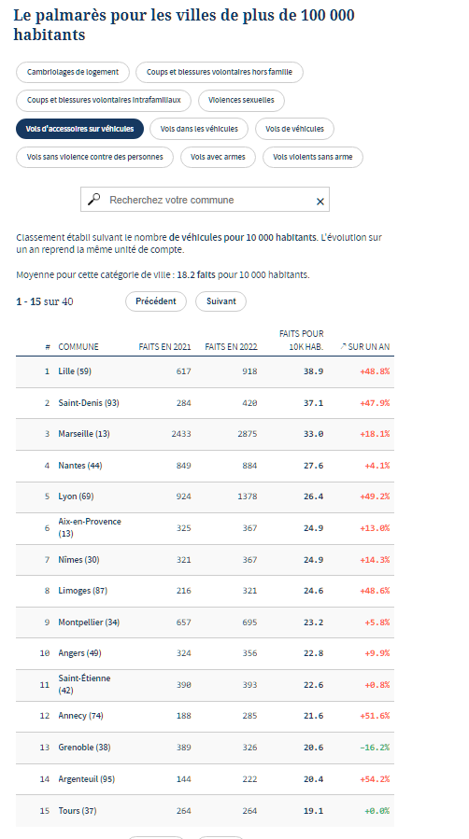Click into Recherchez votre commune field

click(205, 200)
